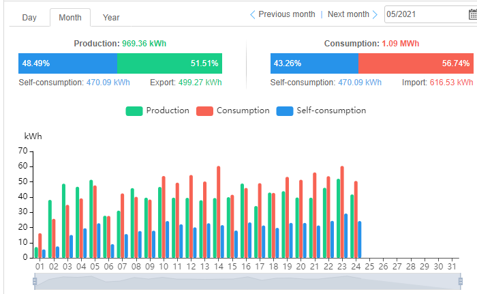Go to Next month

click(348, 14)
